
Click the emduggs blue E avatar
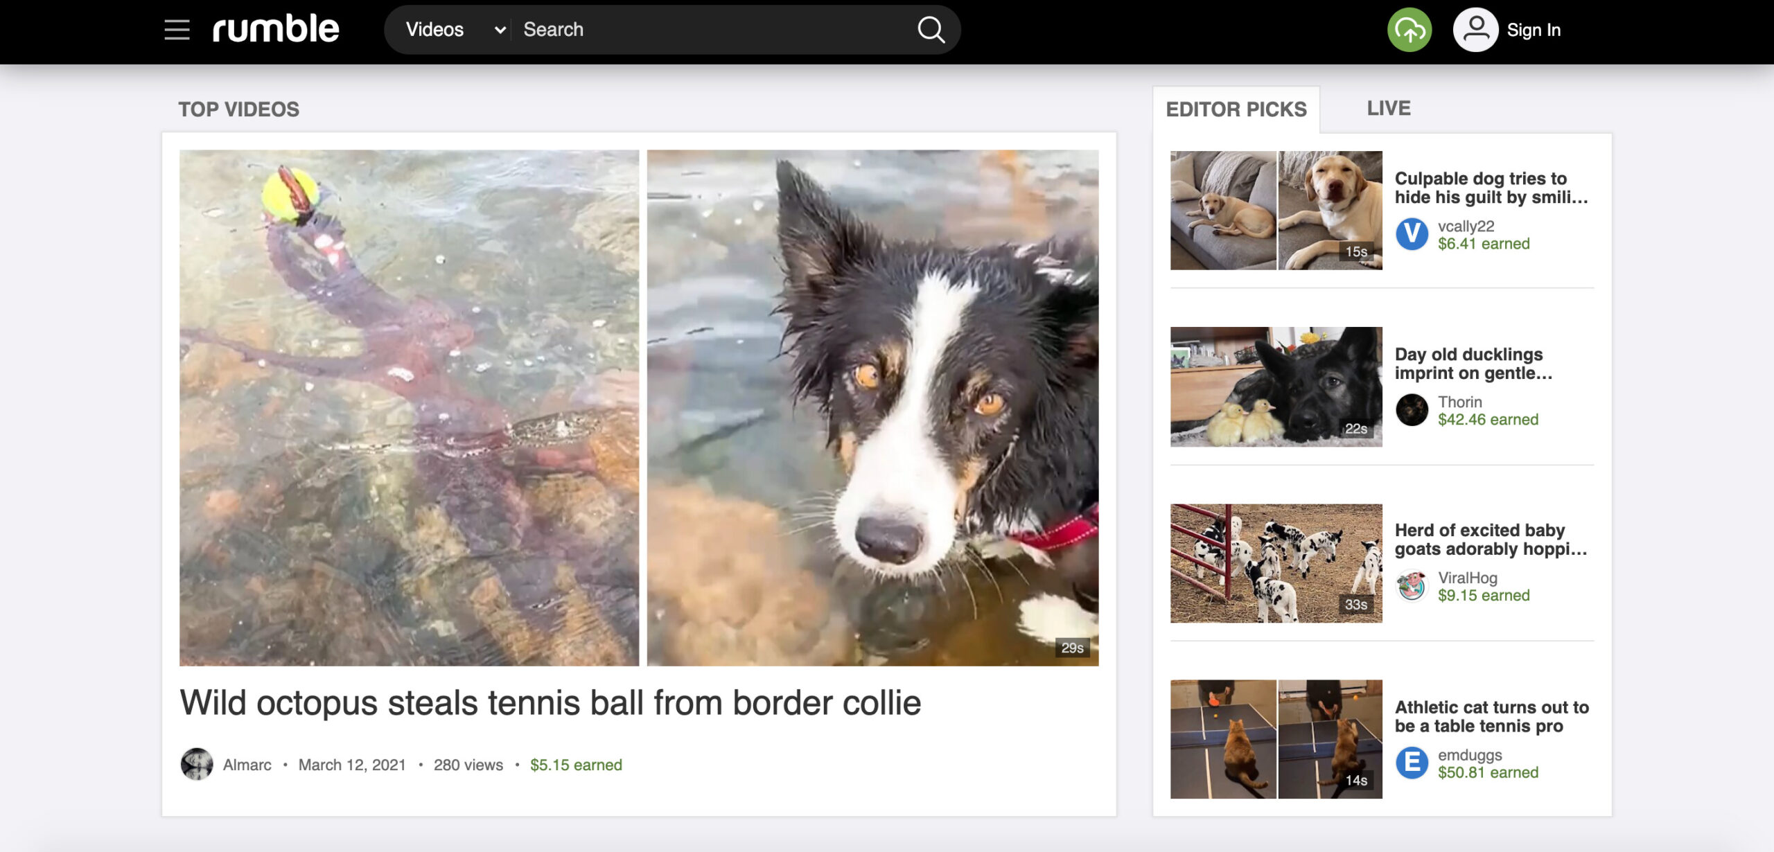tap(1412, 763)
